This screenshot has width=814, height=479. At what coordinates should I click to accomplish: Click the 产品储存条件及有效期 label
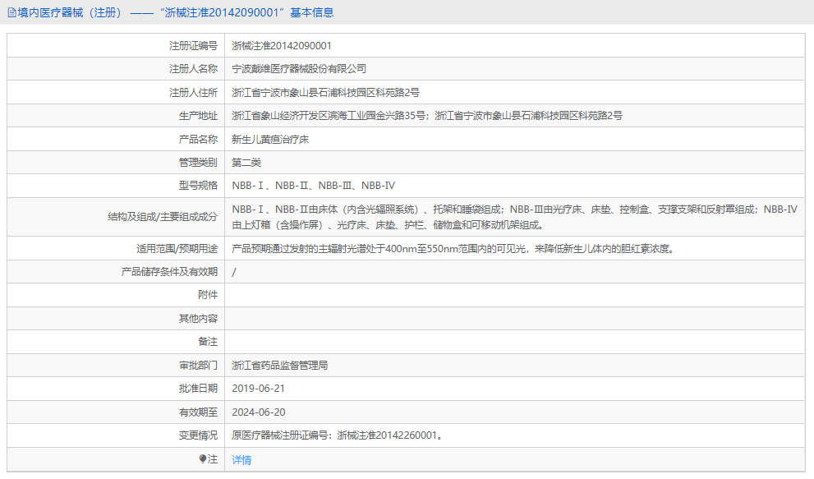coord(169,272)
